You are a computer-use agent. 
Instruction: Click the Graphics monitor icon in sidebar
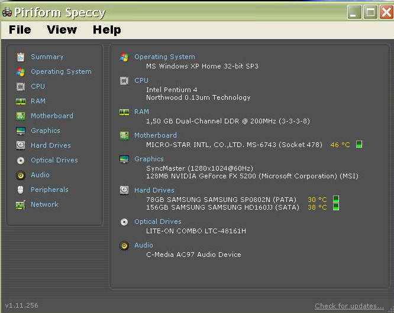[x=21, y=131]
